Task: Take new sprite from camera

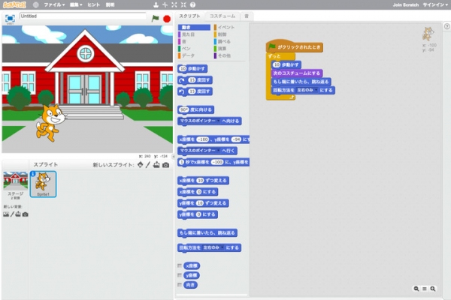Action: 165,165
